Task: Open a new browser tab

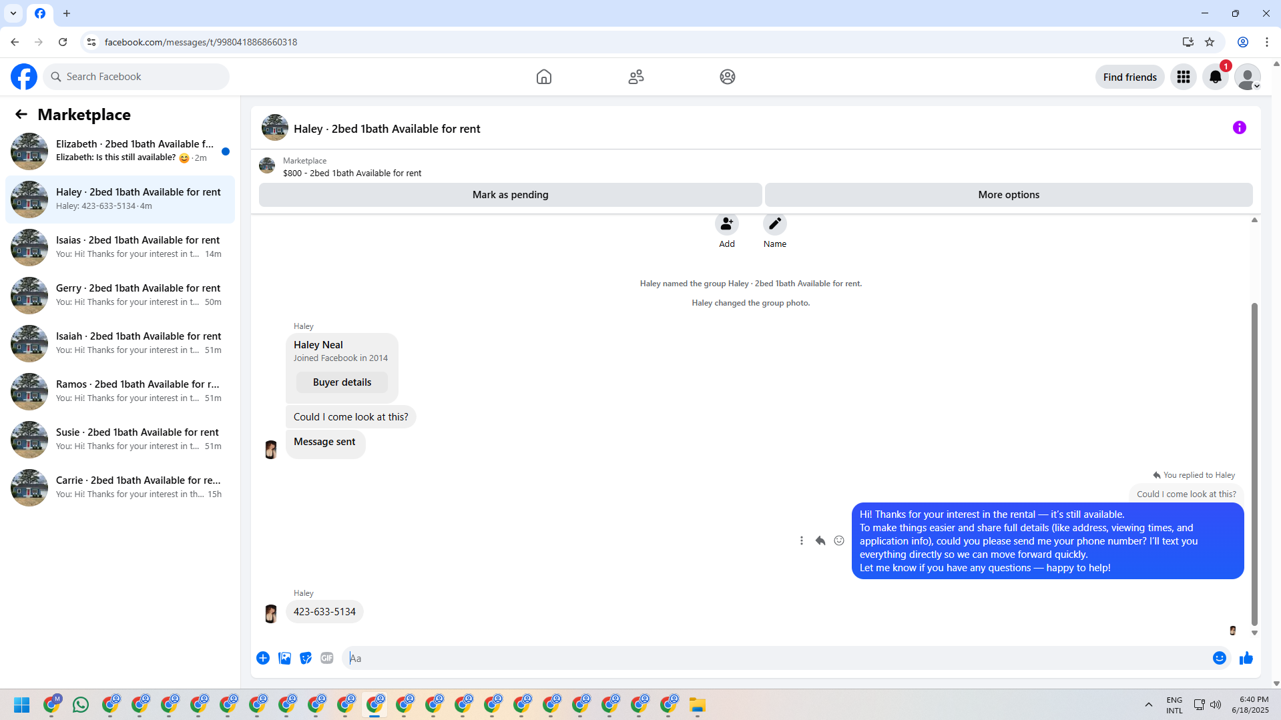Action: click(67, 13)
